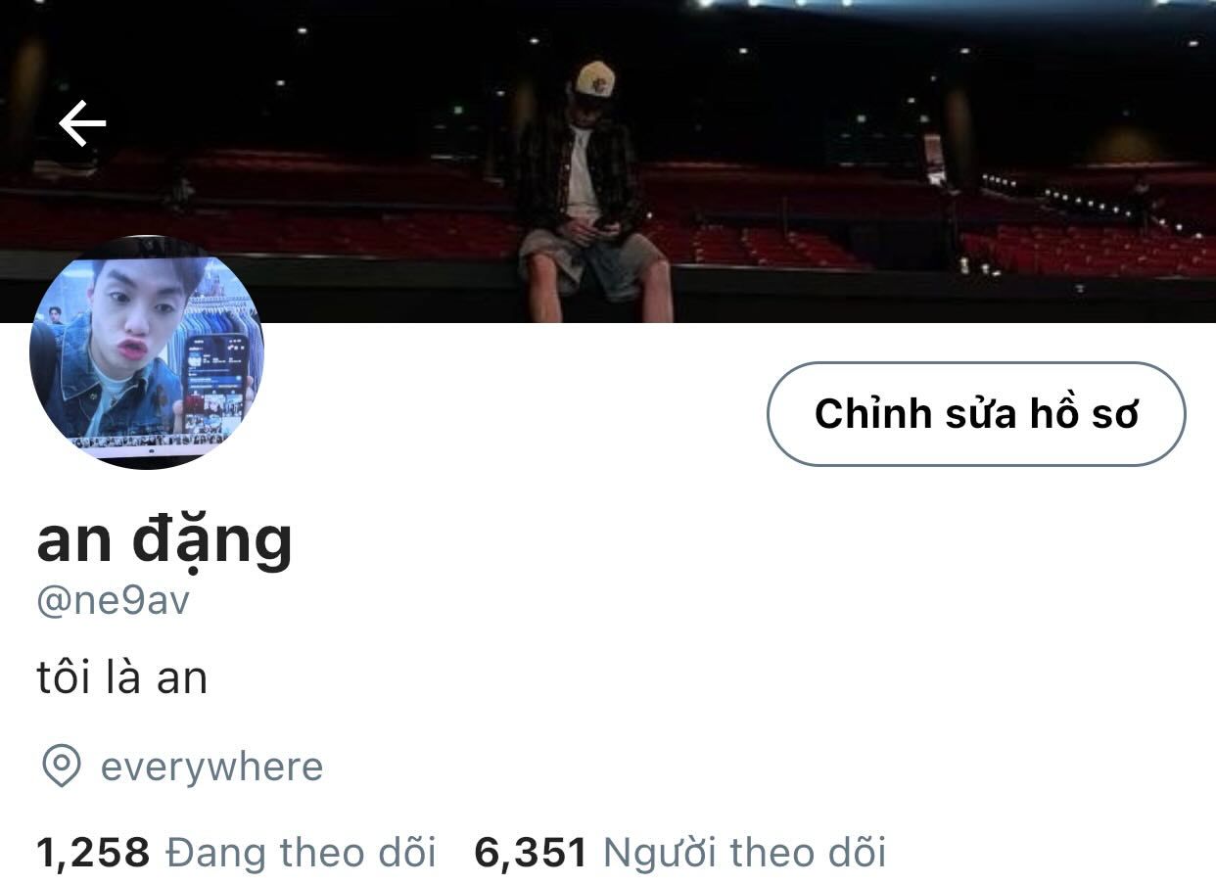The image size is (1216, 885).
Task: Go back using the white arrow
Action: coord(82,123)
